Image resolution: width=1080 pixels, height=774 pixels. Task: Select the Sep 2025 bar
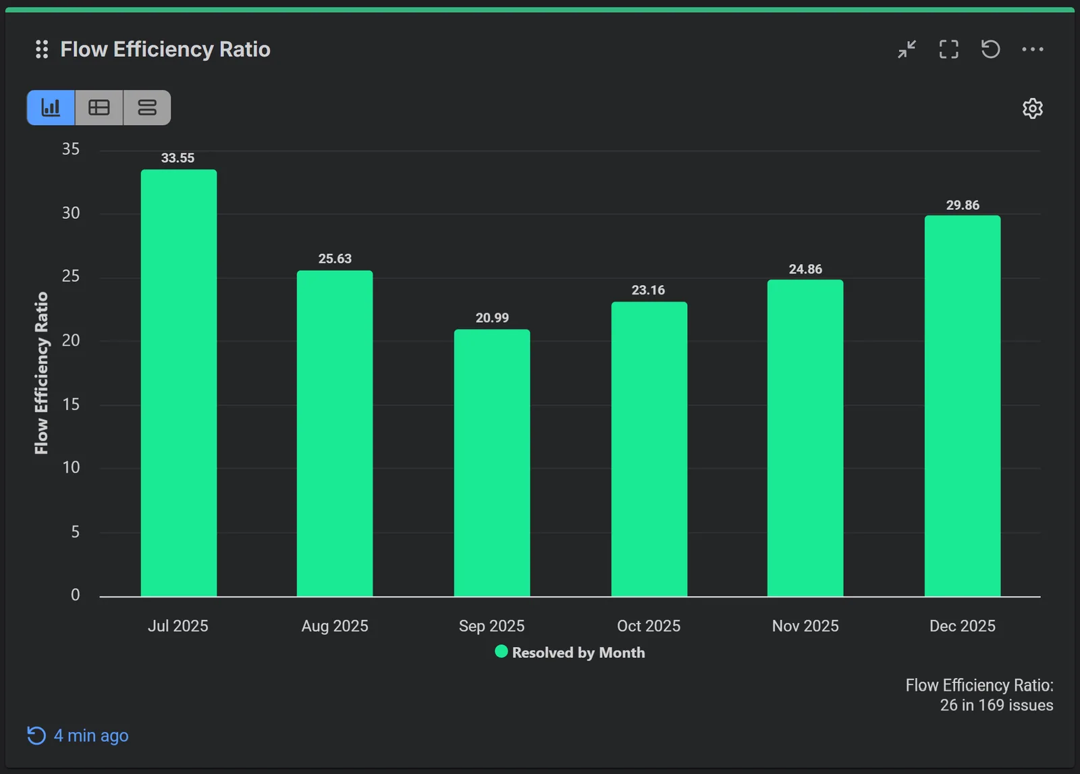pyautogui.click(x=492, y=463)
